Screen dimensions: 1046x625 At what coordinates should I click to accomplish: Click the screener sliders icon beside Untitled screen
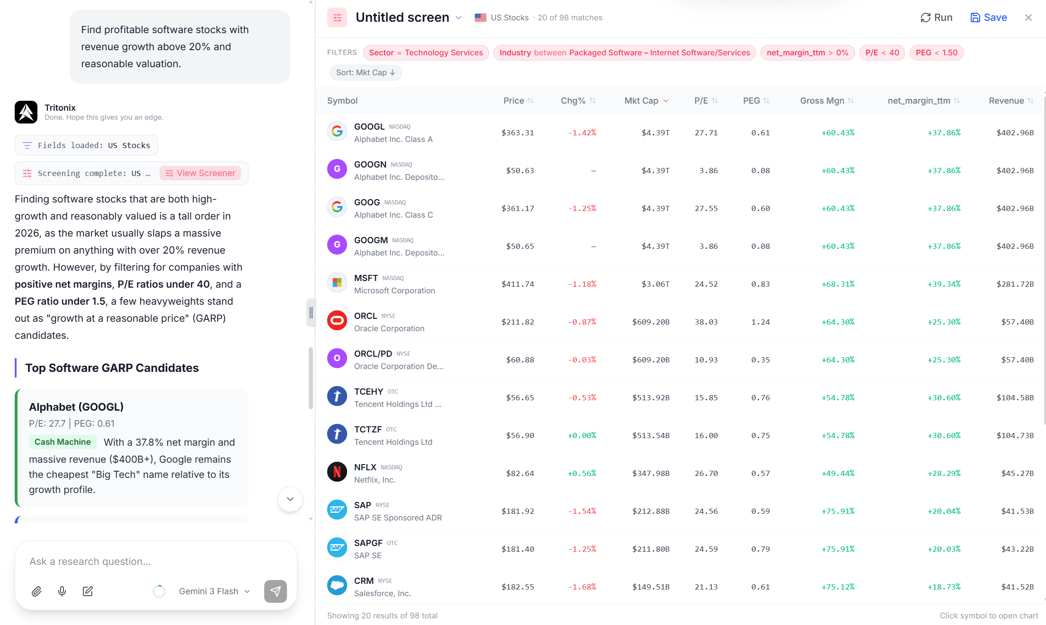pyautogui.click(x=337, y=18)
